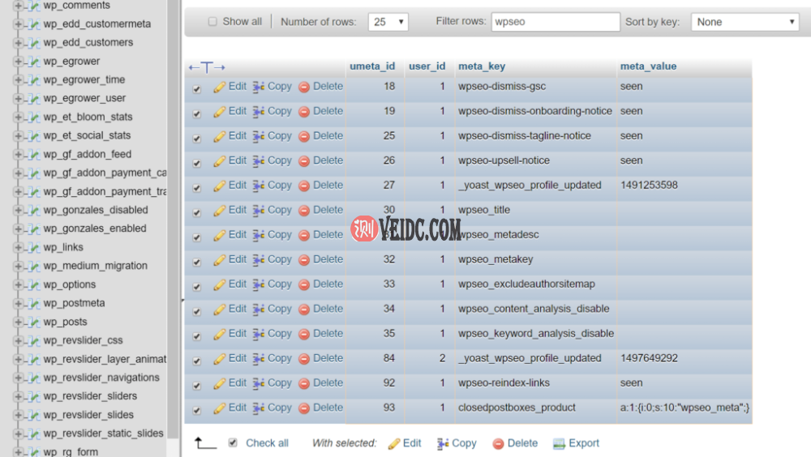The height and width of the screenshot is (457, 811).
Task: Click pencil Edit icon for wpseo-reindex-links row
Action: click(219, 383)
